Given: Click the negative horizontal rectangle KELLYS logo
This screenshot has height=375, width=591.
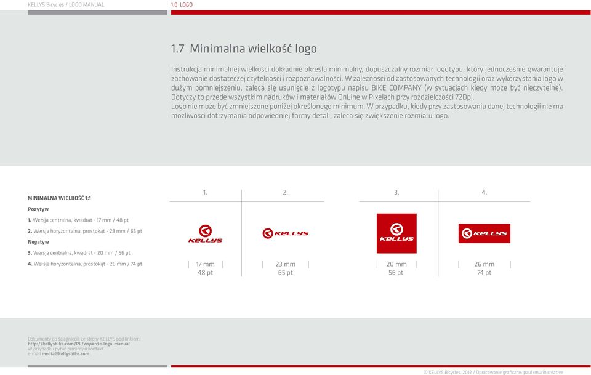Looking at the screenshot, I should coord(484,233).
